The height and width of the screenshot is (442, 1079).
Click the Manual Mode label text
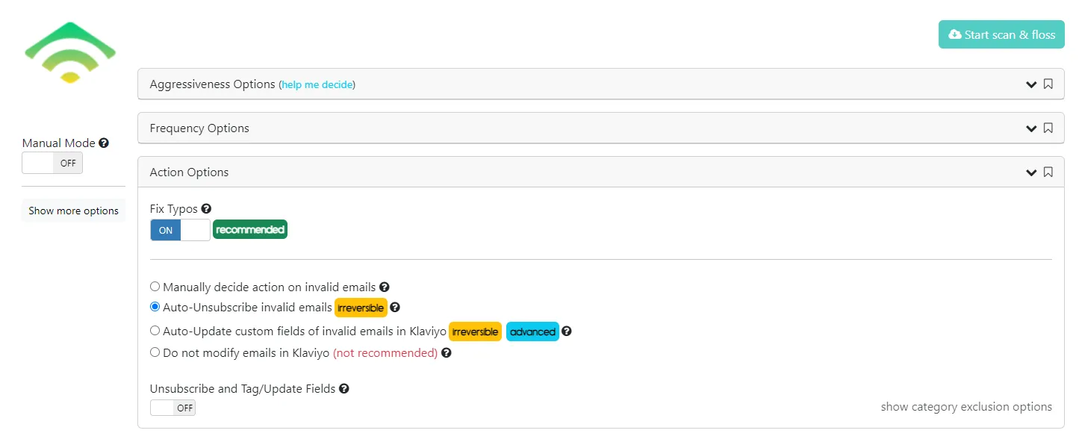coord(59,143)
